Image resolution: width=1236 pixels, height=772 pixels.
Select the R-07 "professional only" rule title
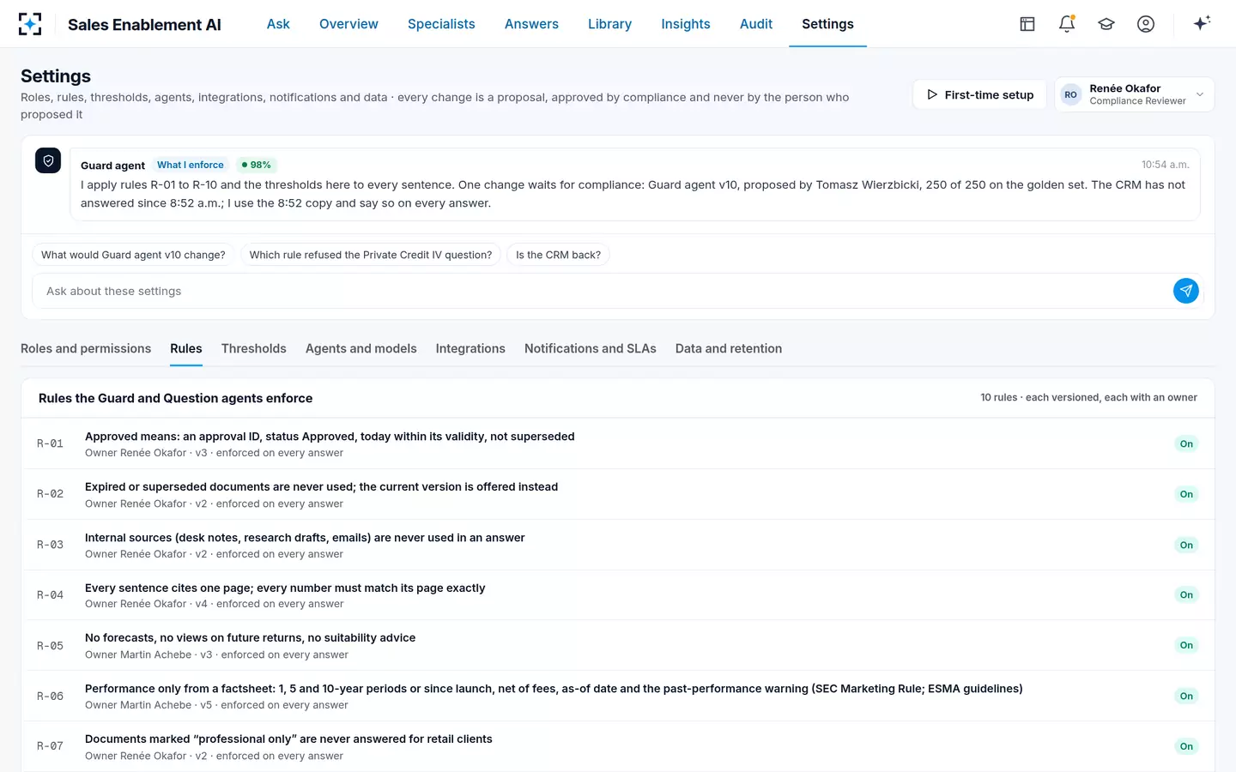pos(288,739)
